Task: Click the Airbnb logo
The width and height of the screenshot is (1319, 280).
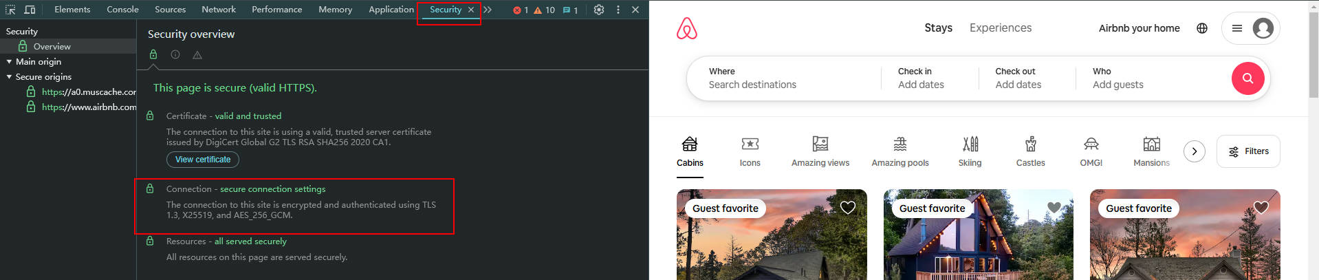Action: pos(686,28)
